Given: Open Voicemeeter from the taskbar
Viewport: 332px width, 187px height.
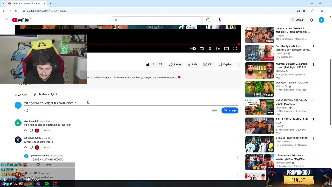Looking at the screenshot, I should pos(55,184).
